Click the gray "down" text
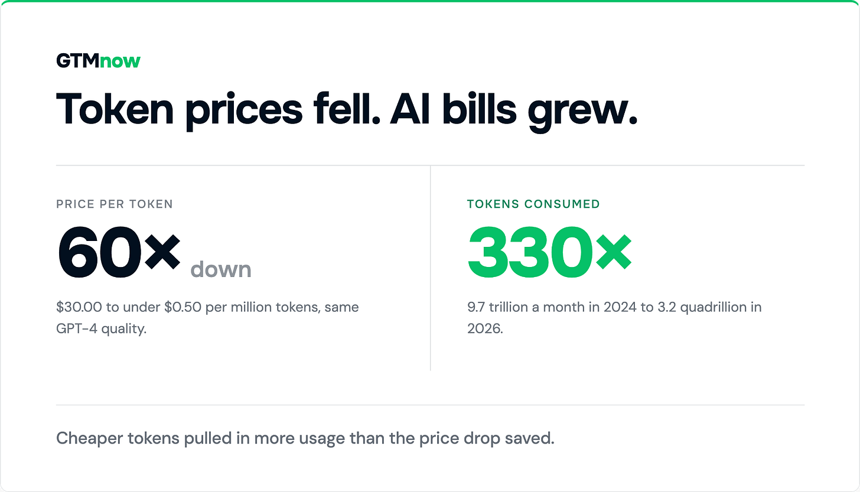 (221, 269)
